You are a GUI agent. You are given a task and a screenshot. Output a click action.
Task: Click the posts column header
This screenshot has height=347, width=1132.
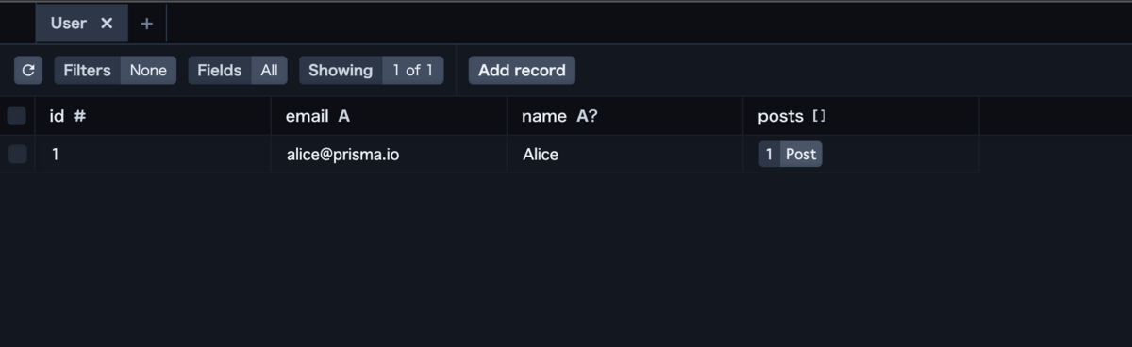pyautogui.click(x=860, y=116)
